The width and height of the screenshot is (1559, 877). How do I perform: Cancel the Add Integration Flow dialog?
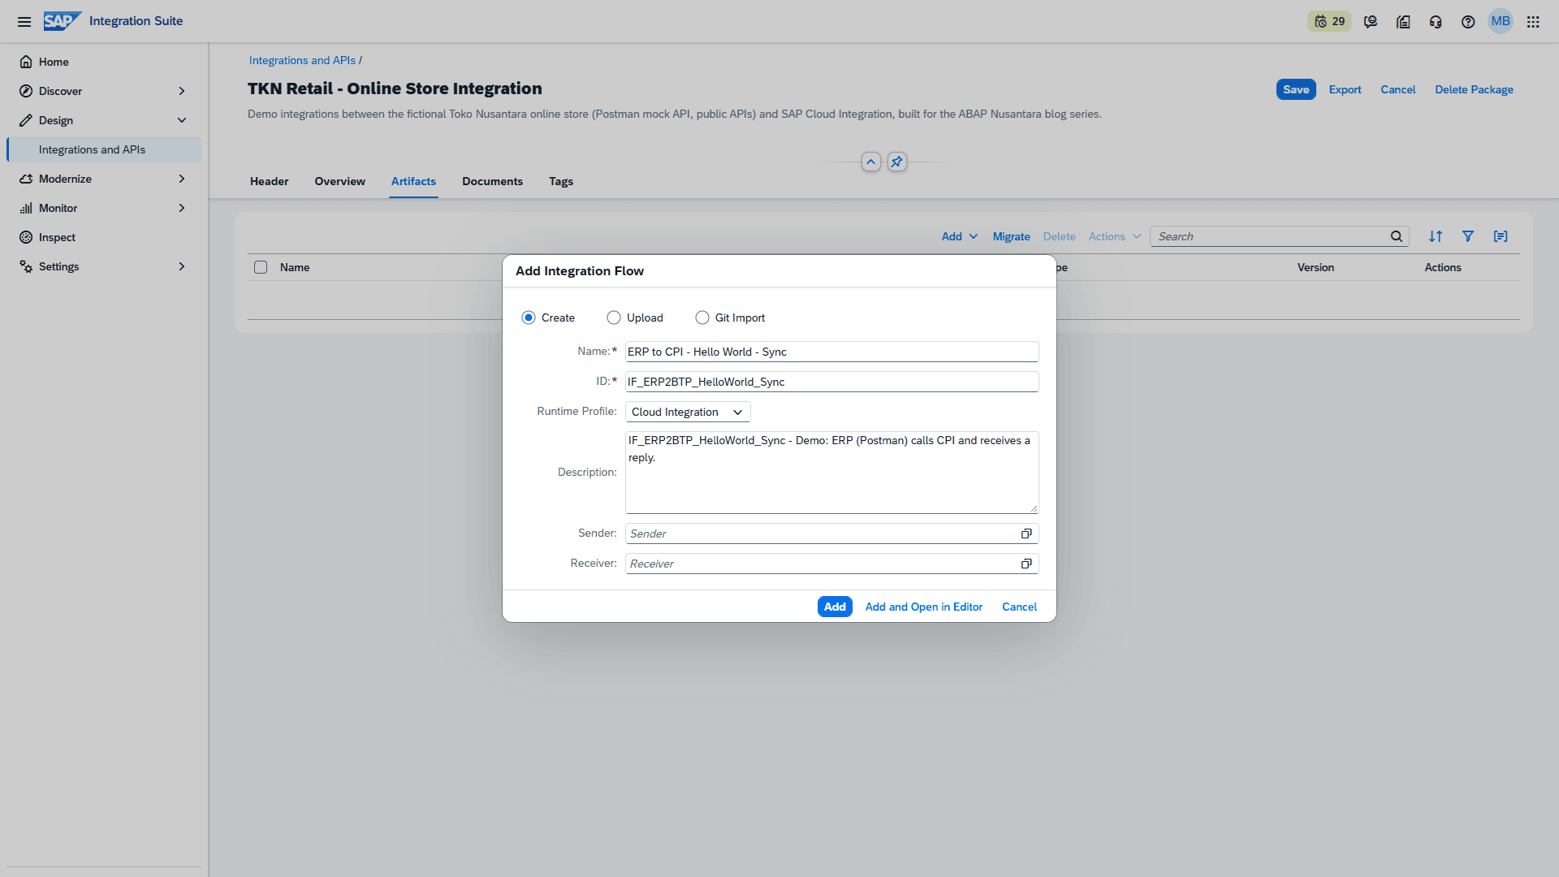point(1019,607)
